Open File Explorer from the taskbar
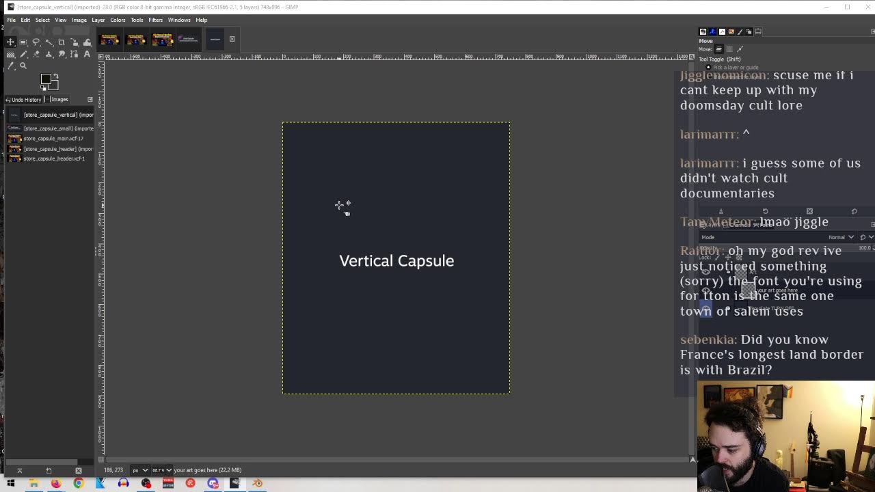This screenshot has width=875, height=492. click(x=33, y=483)
